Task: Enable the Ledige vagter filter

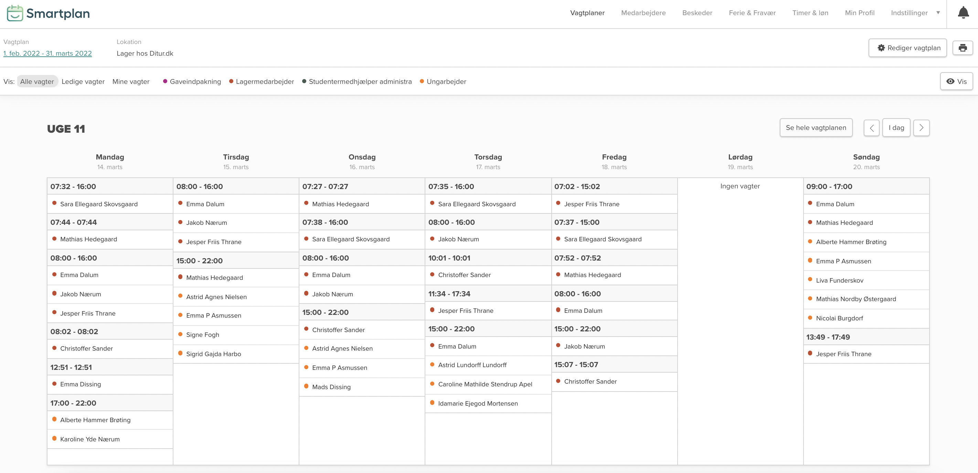Action: click(83, 81)
